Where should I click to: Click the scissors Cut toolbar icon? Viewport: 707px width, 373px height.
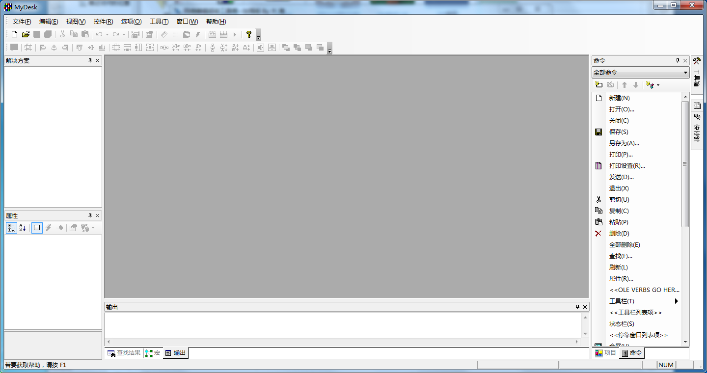tap(62, 34)
